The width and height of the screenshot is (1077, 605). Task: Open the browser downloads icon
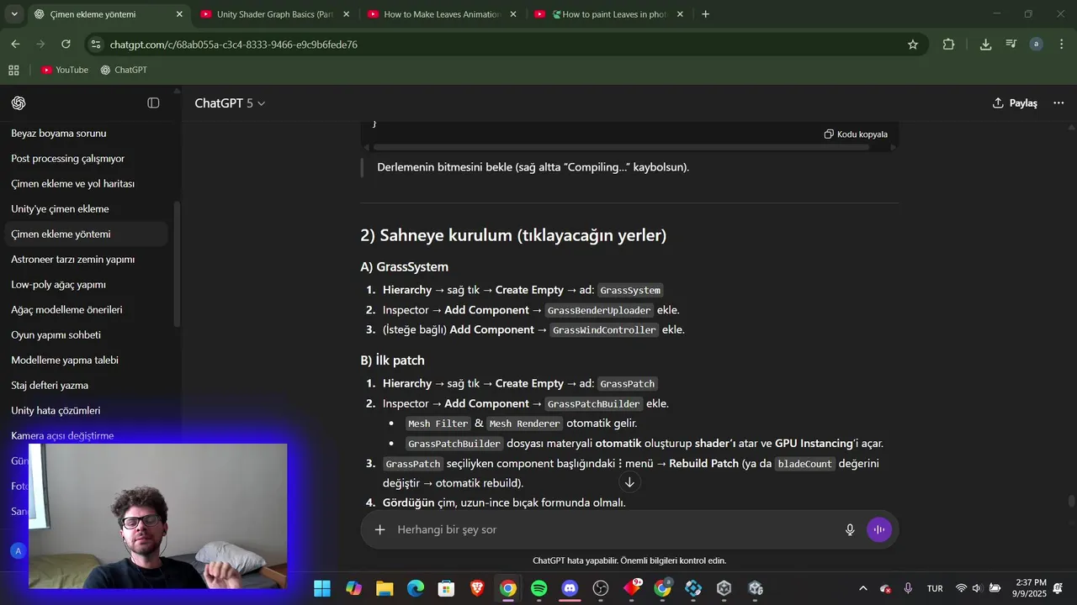(x=985, y=45)
